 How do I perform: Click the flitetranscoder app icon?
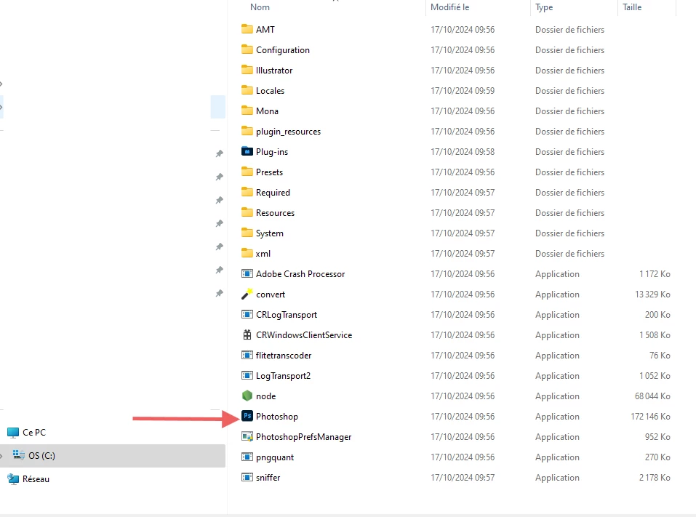(247, 356)
